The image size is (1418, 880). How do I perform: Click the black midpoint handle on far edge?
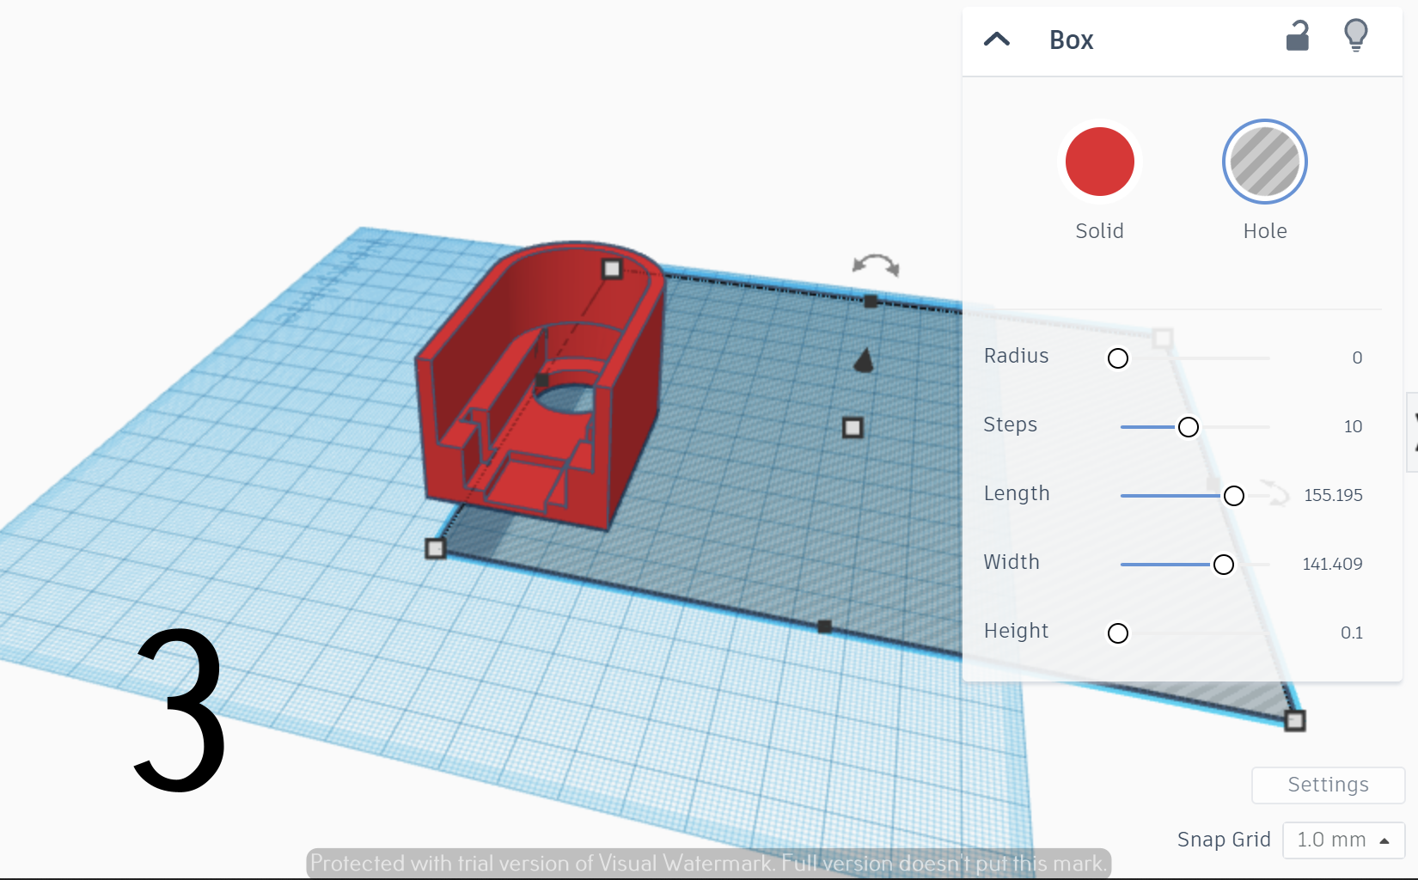click(871, 302)
